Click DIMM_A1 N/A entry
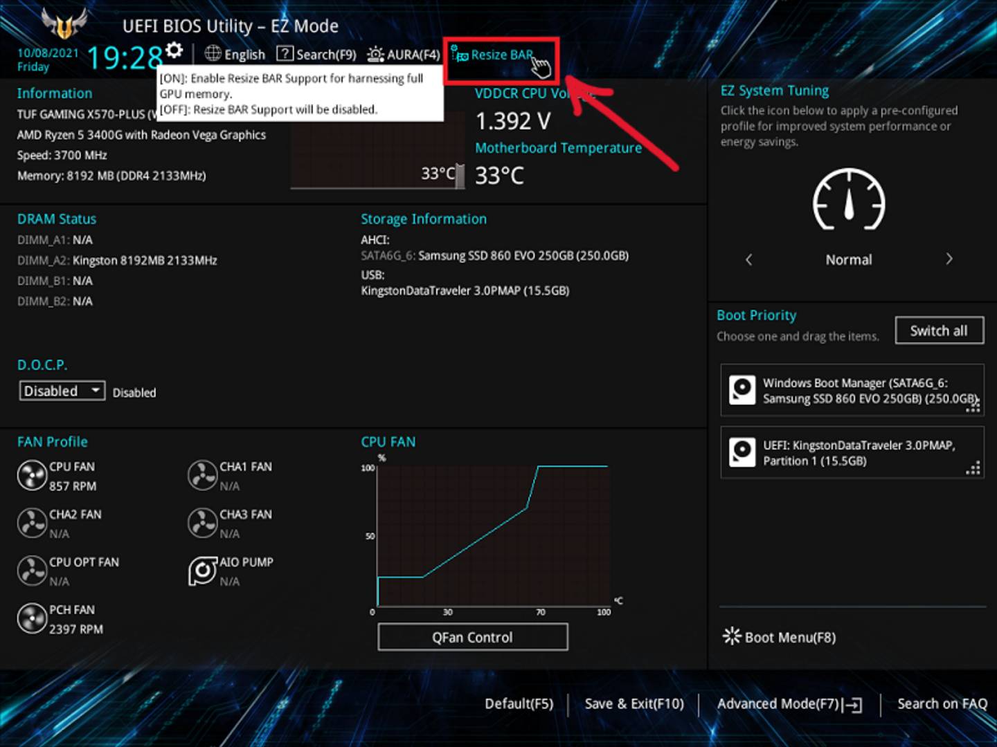The image size is (997, 747). [x=55, y=240]
